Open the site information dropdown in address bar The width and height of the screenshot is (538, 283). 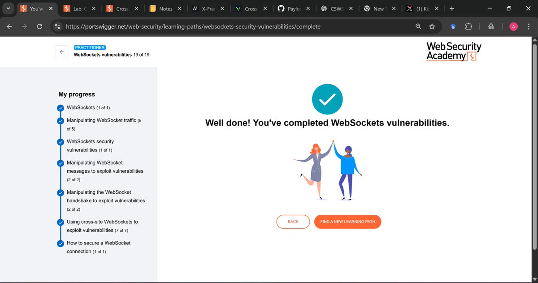coord(57,26)
